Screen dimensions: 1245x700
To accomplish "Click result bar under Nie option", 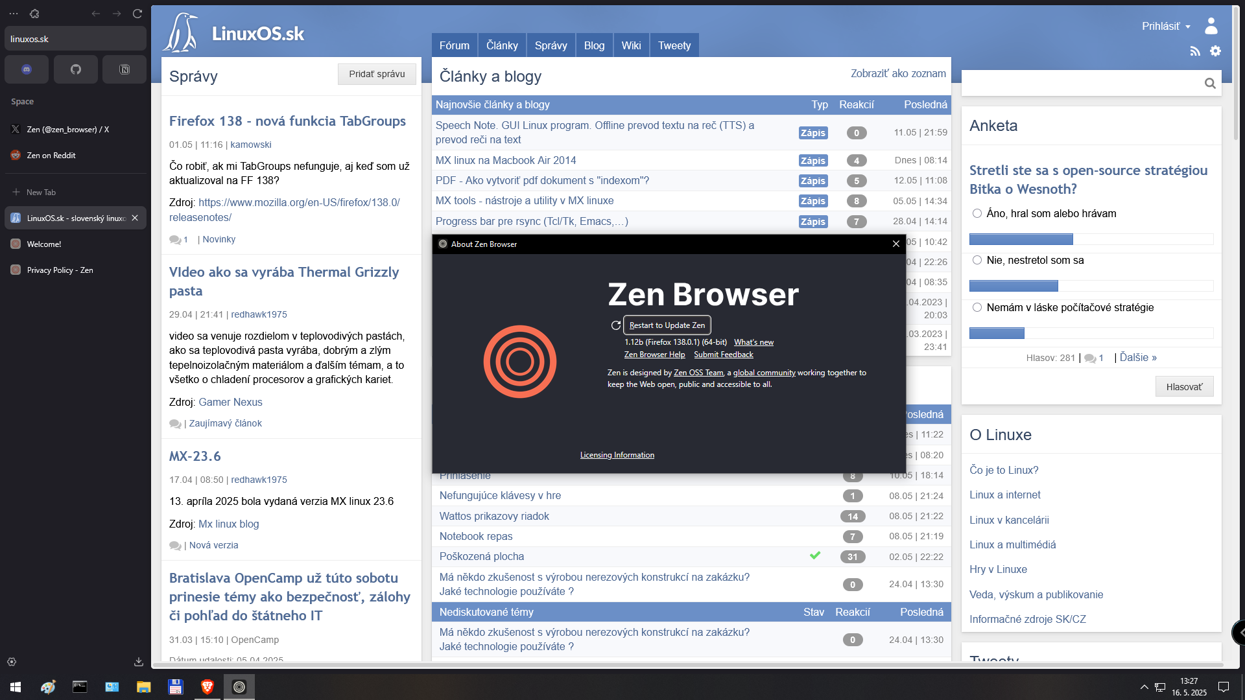I will pyautogui.click(x=1091, y=286).
